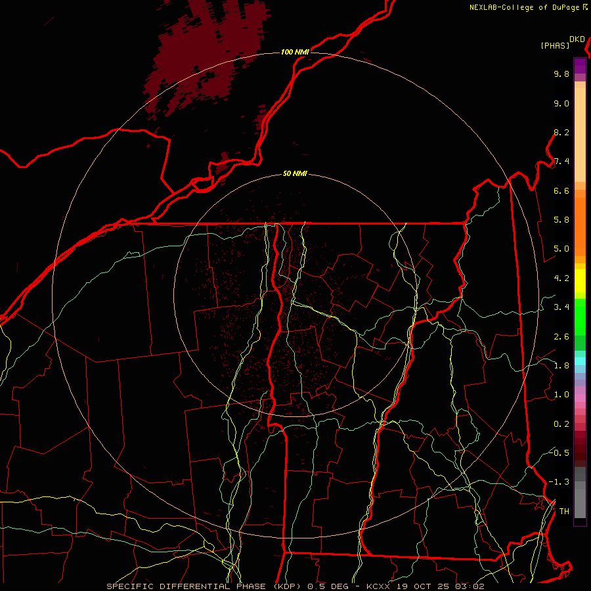Click the 0.5 DEG elevation text
Screen dimensions: 591x591
328,586
